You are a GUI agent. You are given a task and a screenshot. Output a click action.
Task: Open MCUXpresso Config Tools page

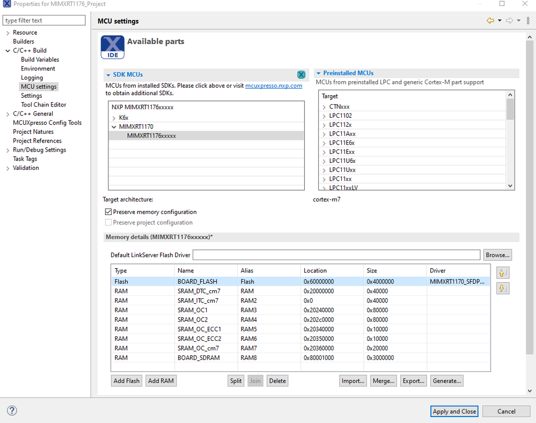coord(47,123)
